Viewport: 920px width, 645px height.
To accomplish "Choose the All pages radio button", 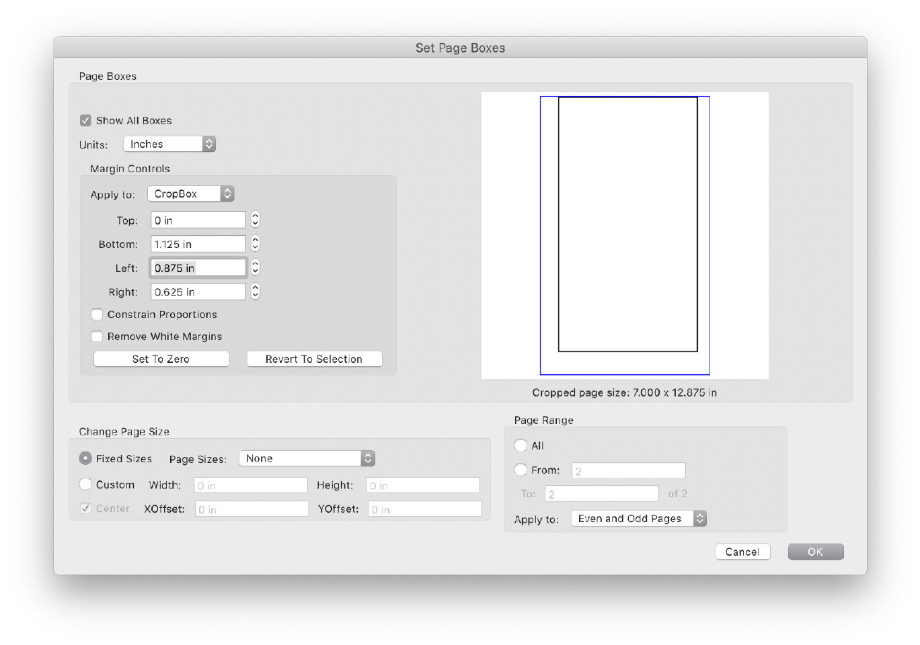I will point(521,445).
